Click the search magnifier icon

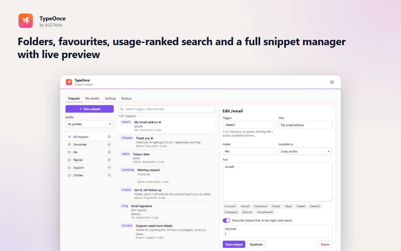point(122,109)
